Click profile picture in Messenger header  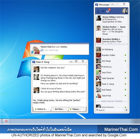(125, 11)
